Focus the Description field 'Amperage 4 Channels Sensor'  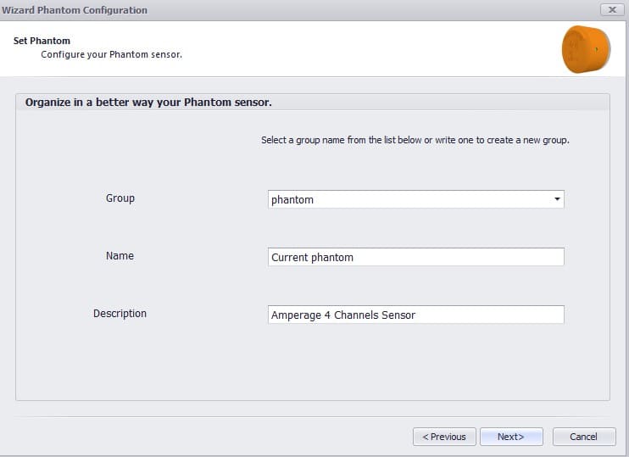point(416,315)
